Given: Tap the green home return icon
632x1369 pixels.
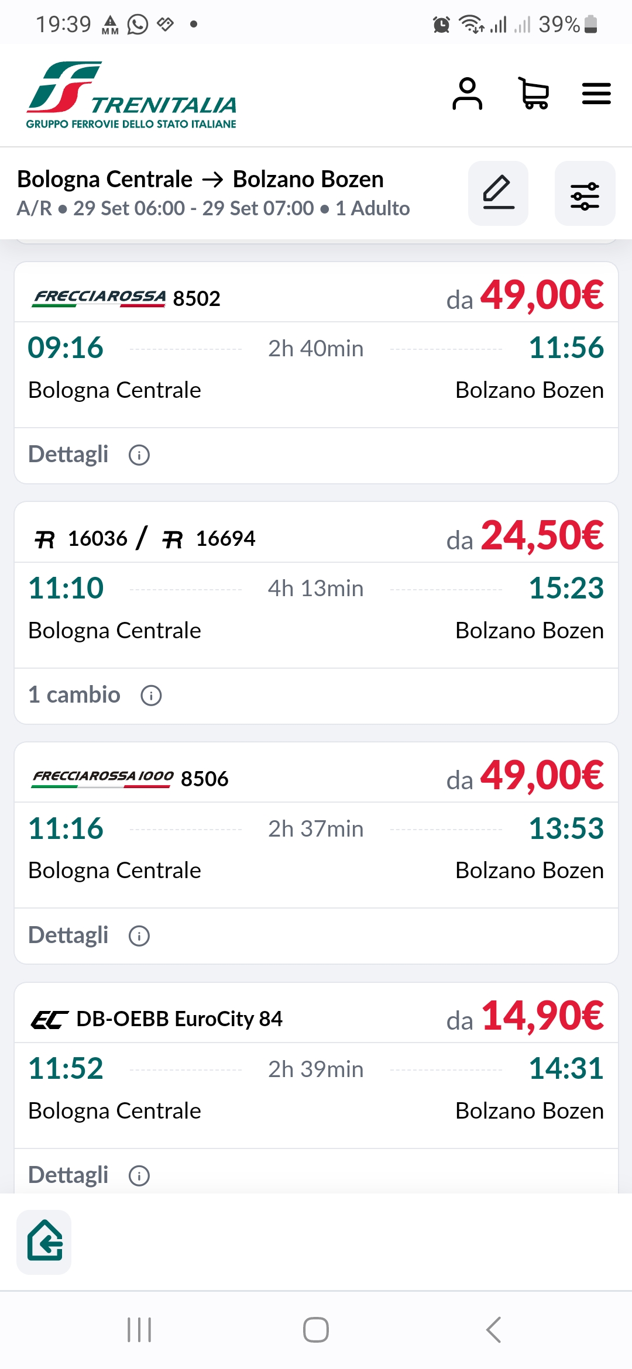Looking at the screenshot, I should (44, 1241).
